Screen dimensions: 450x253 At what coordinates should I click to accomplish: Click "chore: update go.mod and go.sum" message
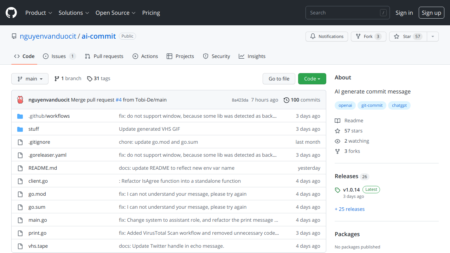(159, 142)
